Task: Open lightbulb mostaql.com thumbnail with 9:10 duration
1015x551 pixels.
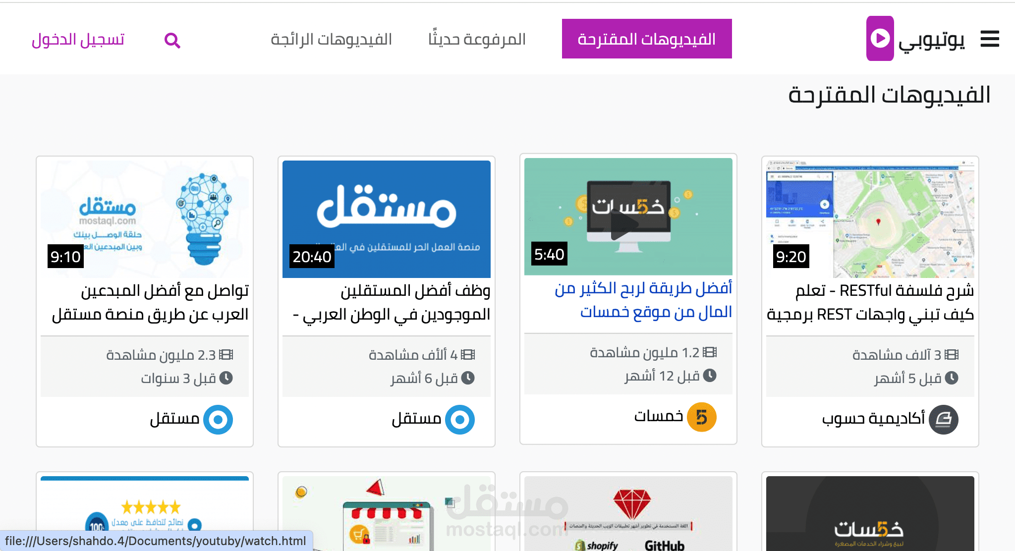Action: click(145, 219)
